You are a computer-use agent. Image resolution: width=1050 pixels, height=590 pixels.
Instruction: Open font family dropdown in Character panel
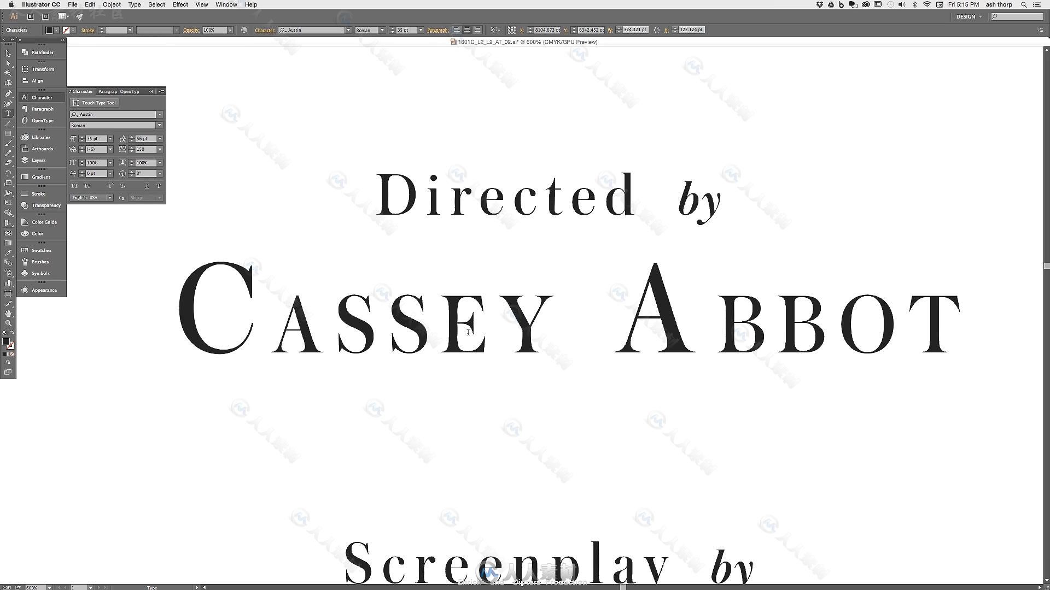click(x=160, y=115)
